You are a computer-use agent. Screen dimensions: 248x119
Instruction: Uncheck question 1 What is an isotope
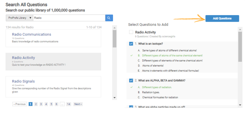pos(131,44)
